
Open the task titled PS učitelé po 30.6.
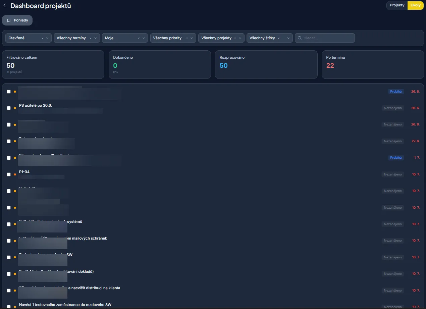[x=36, y=105]
